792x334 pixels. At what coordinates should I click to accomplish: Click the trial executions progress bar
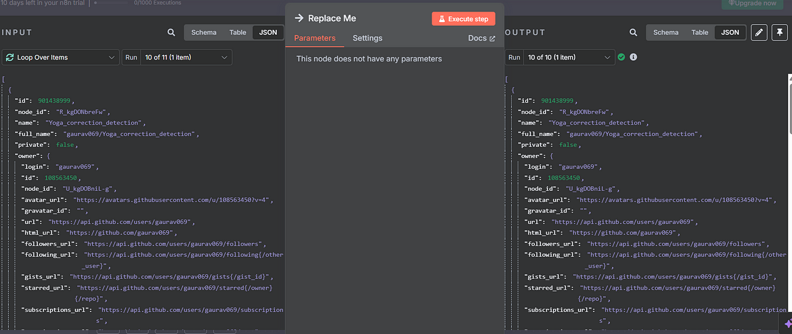point(112,3)
